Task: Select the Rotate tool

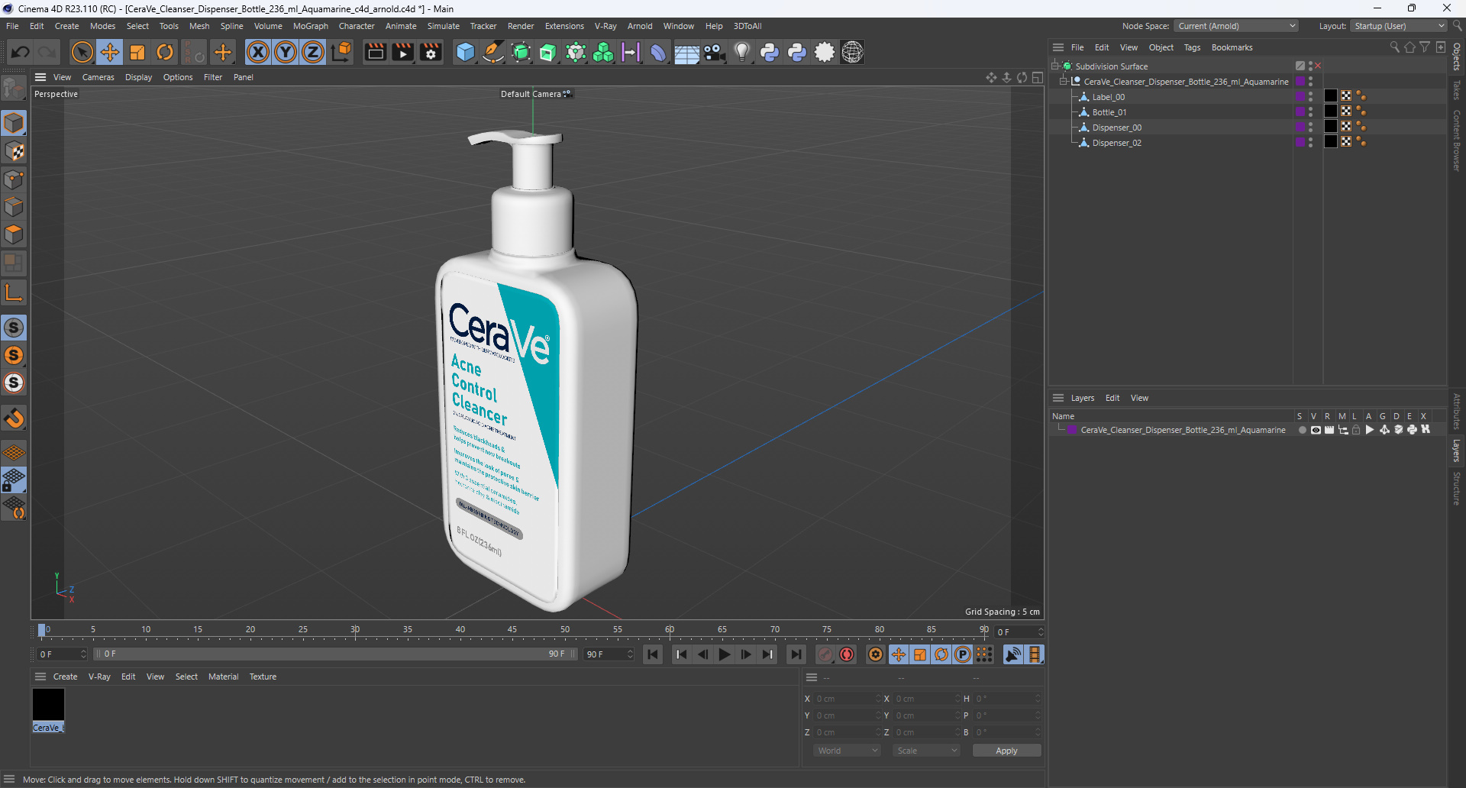Action: (x=165, y=52)
